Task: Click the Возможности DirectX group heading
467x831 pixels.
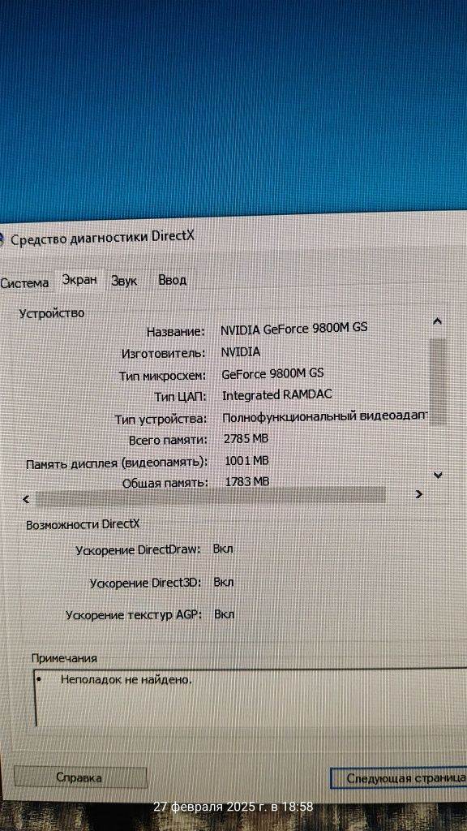Action: pyautogui.click(x=83, y=524)
